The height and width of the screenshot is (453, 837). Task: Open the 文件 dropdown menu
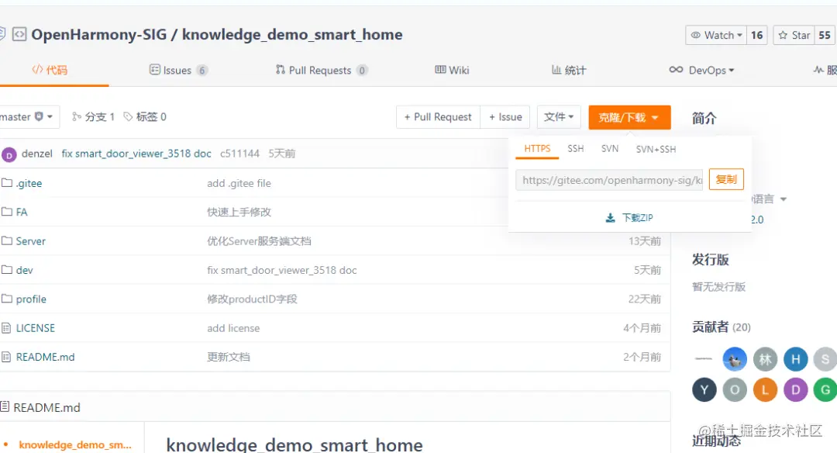tap(559, 117)
